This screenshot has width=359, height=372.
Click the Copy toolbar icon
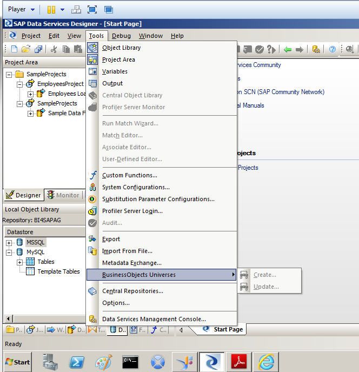(x=66, y=49)
